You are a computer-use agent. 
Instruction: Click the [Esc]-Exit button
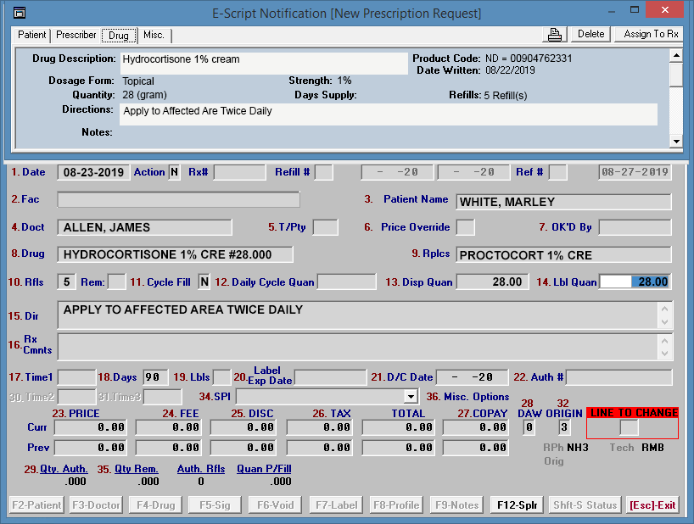point(652,505)
